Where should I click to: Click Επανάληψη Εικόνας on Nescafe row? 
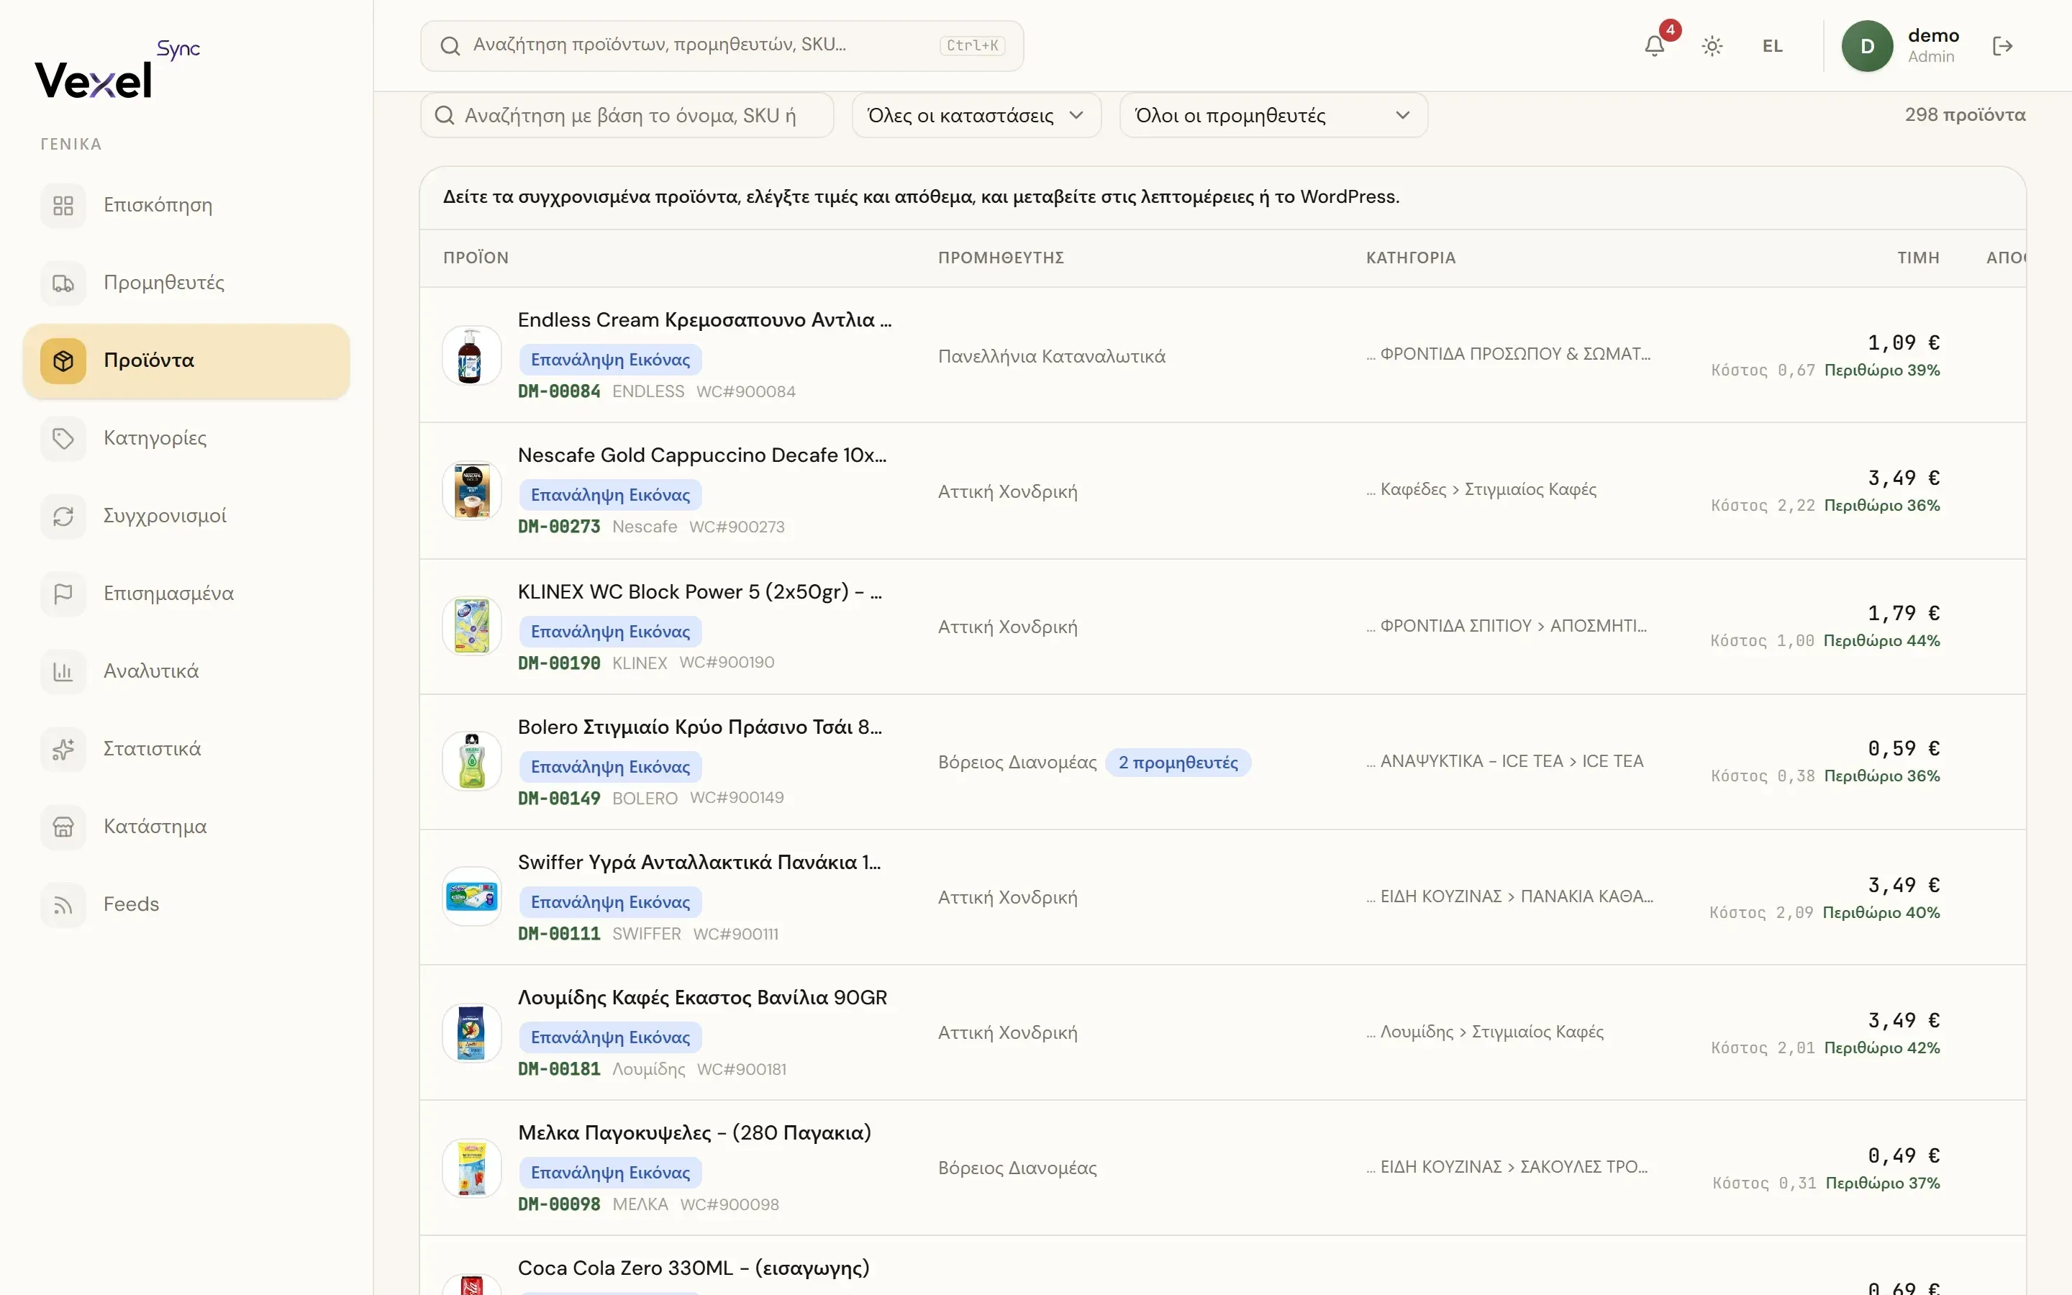[611, 495]
